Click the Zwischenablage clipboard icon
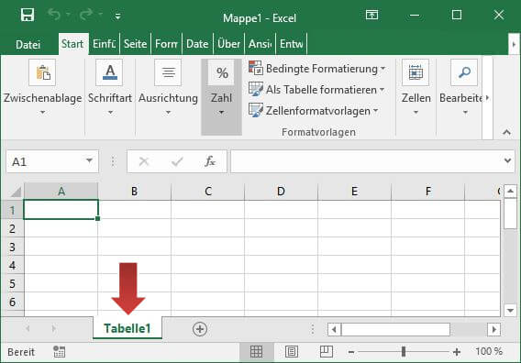Screen dimensions: 521x363 42,72
